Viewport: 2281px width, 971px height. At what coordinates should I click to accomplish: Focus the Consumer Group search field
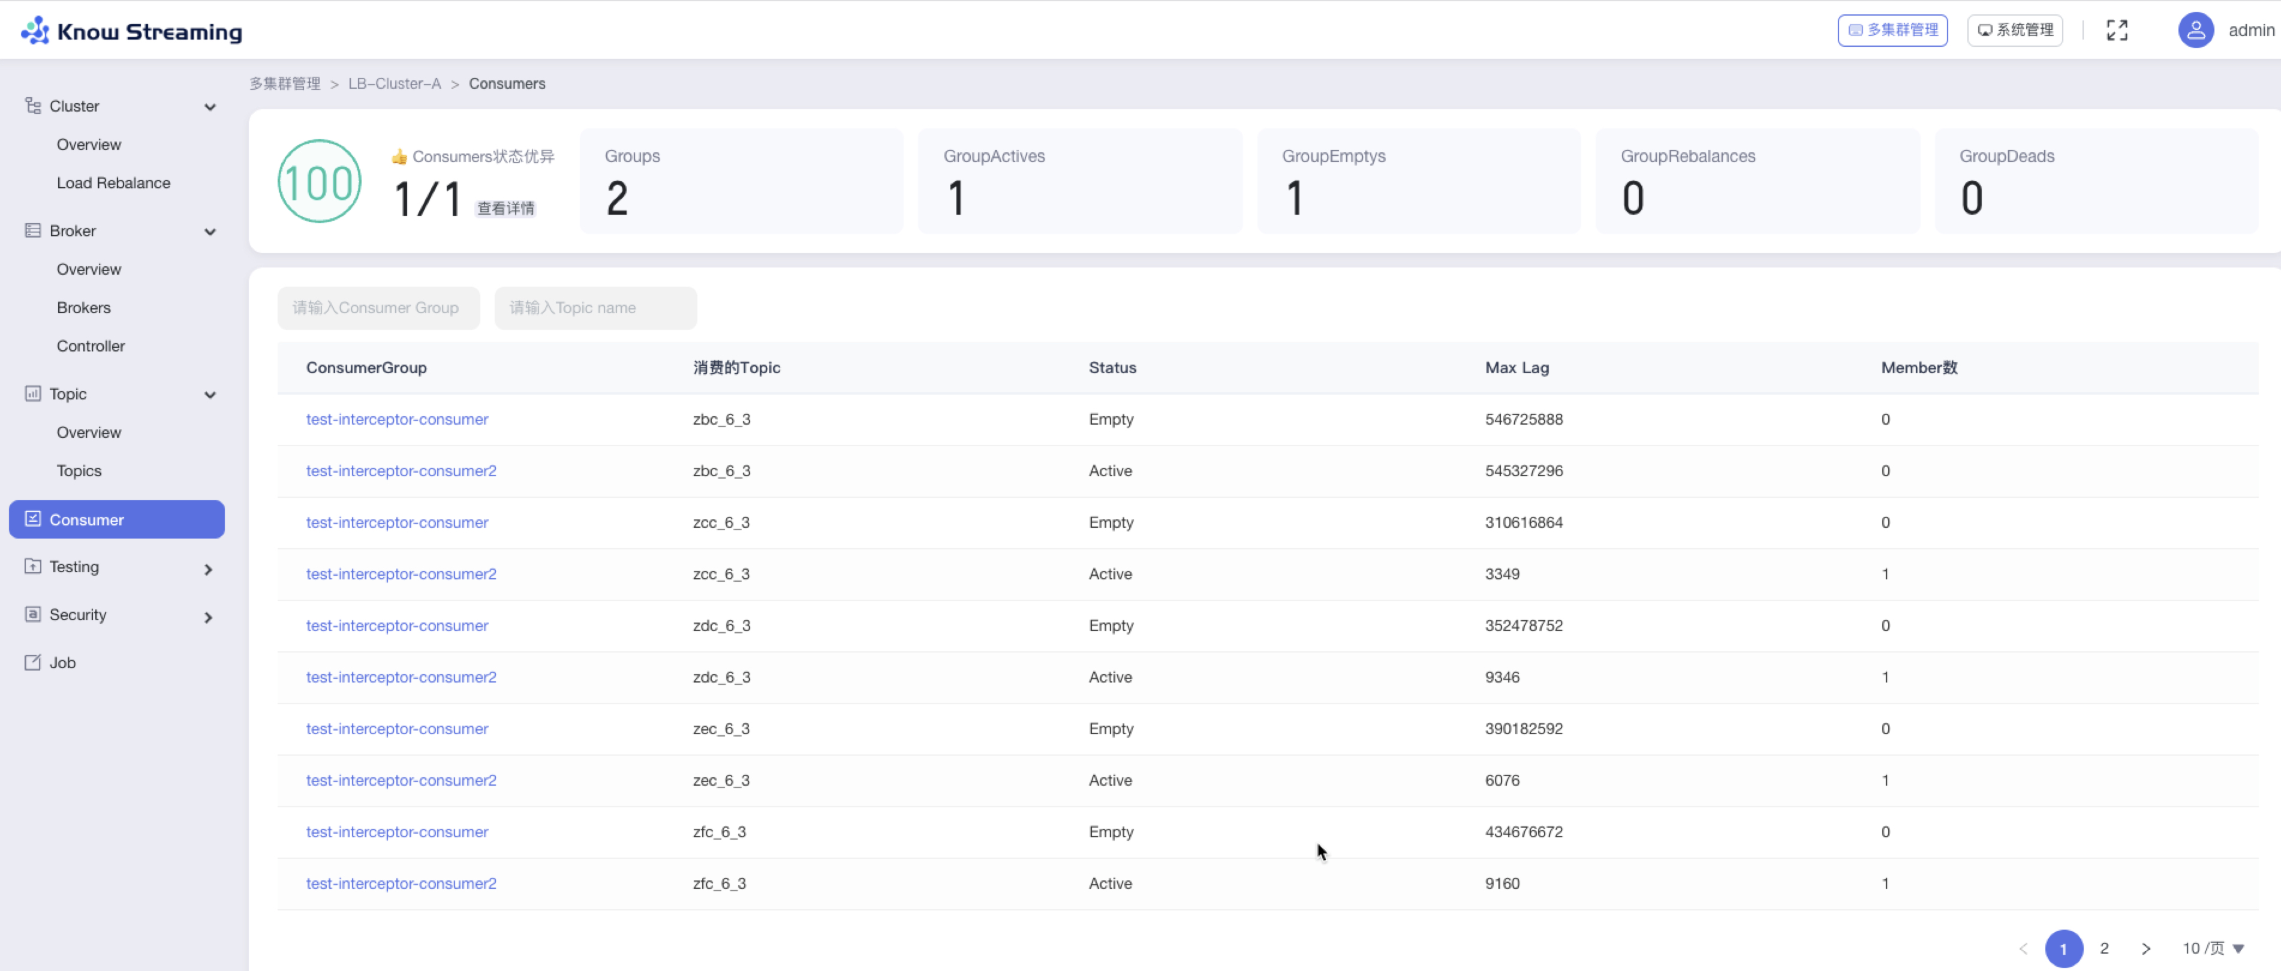pyautogui.click(x=378, y=308)
